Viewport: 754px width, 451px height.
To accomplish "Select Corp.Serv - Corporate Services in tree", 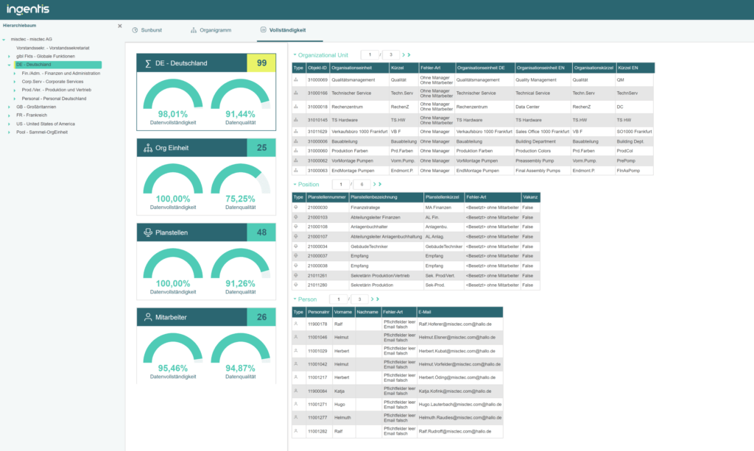I will (52, 82).
